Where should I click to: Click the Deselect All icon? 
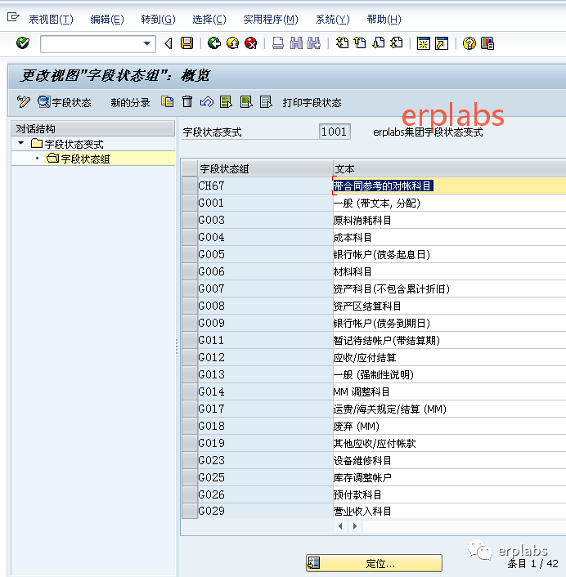[266, 102]
